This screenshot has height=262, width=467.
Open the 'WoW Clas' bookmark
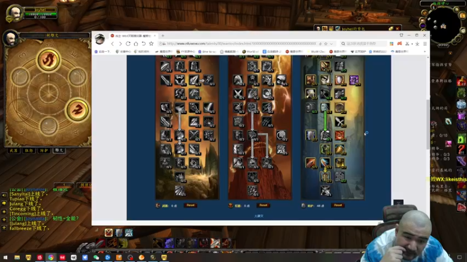pyautogui.click(x=316, y=52)
